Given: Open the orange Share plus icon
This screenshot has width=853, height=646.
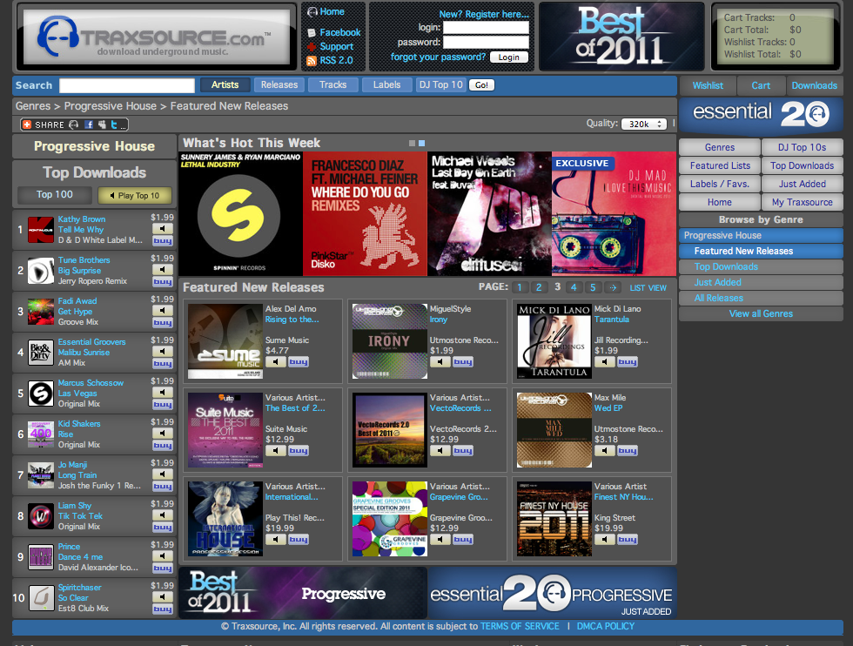Looking at the screenshot, I should (27, 124).
